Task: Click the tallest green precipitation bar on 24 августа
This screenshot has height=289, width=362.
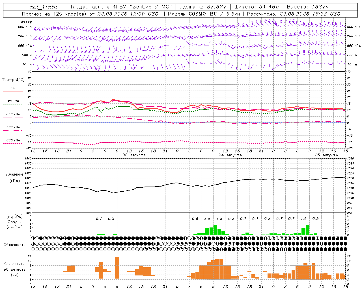Action: click(x=215, y=230)
